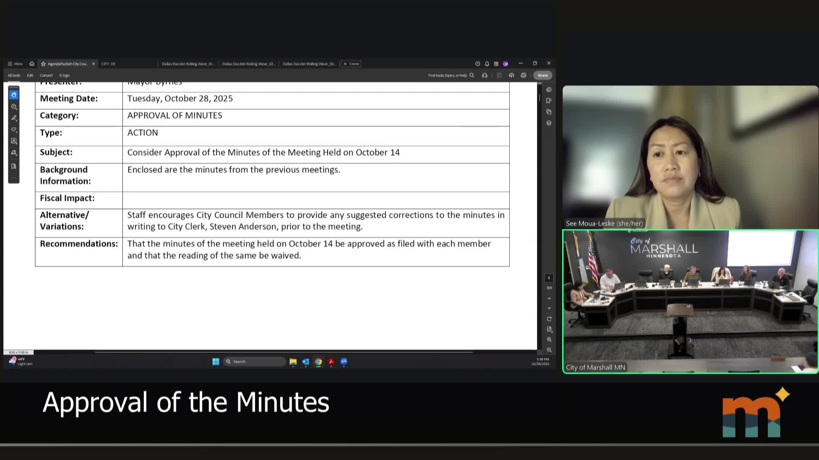Click the Print icon in toolbar

523,75
